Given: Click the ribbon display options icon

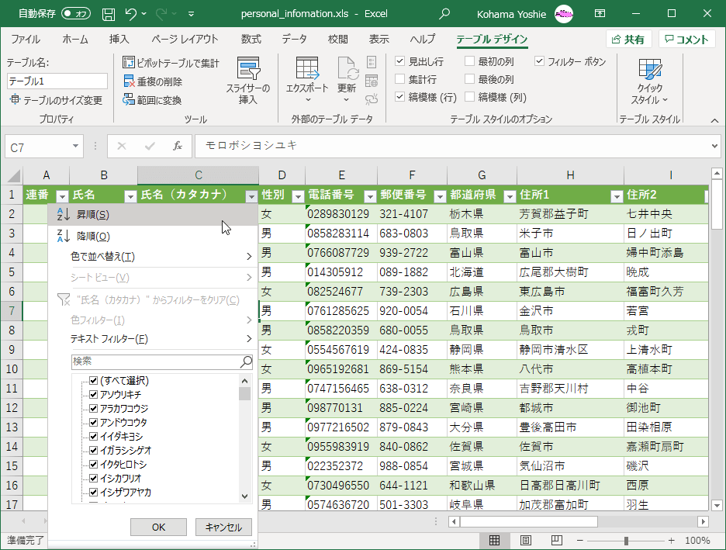Looking at the screenshot, I should pyautogui.click(x=600, y=14).
